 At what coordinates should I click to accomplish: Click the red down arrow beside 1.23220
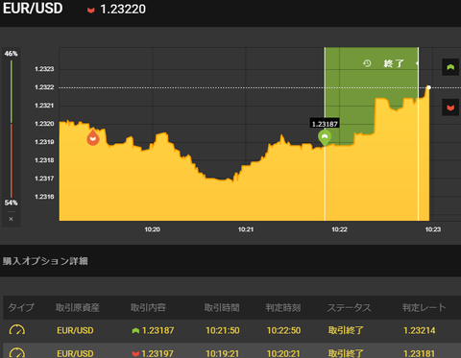[x=91, y=11]
